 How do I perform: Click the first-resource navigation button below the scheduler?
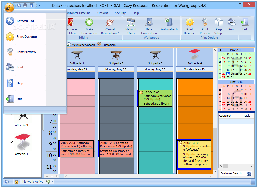coord(47,176)
